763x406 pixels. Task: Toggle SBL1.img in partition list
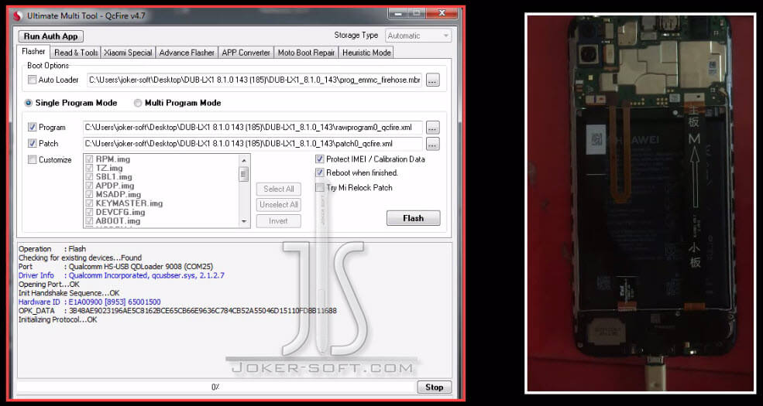pos(90,177)
